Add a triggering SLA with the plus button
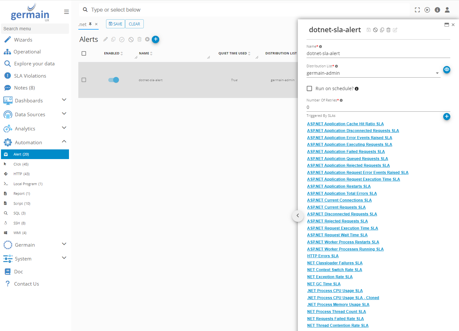Screen dimensions: 459x331 446,117
